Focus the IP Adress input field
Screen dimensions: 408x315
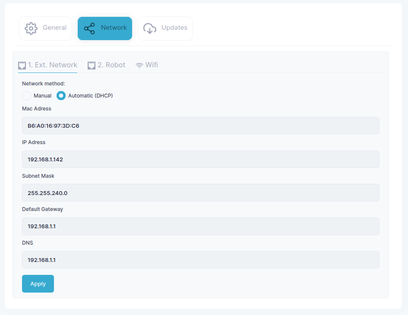[x=201, y=159]
